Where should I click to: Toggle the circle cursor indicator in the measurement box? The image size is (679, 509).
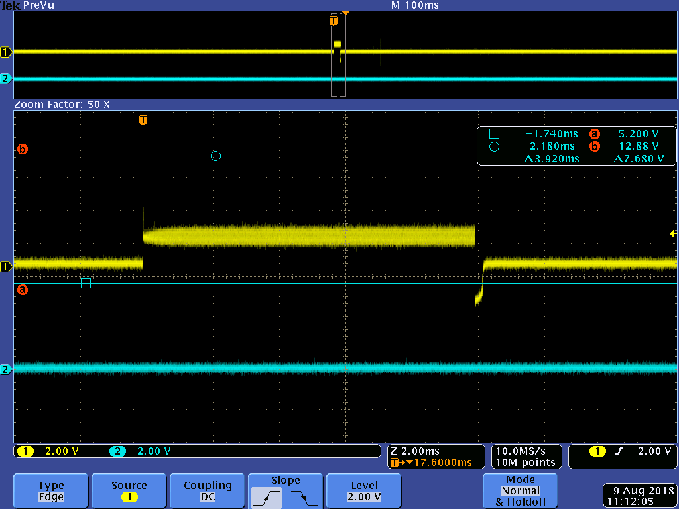click(493, 146)
